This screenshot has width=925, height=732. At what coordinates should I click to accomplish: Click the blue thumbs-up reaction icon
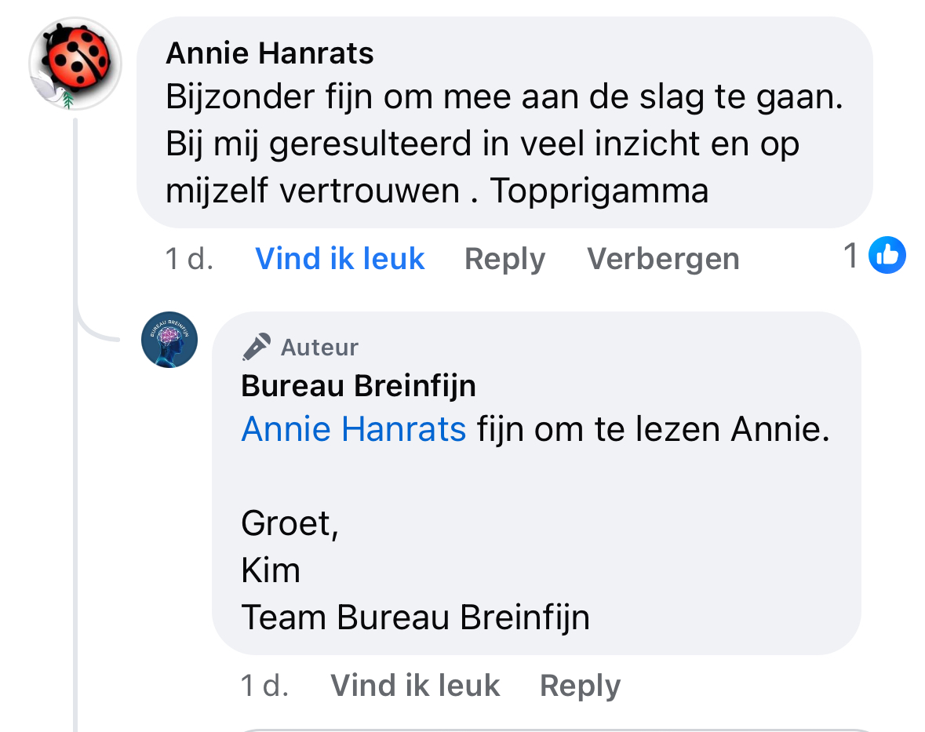pyautogui.click(x=887, y=255)
